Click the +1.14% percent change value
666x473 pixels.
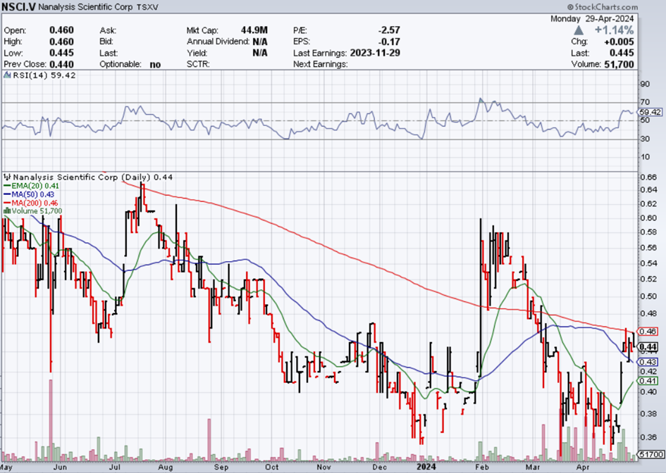(614, 30)
